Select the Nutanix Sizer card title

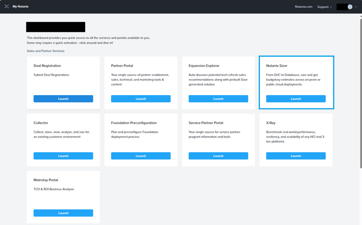pyautogui.click(x=276, y=65)
